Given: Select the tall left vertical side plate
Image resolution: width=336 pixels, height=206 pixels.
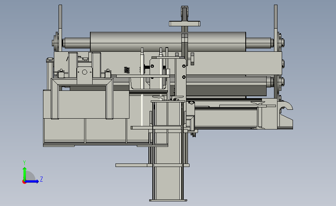Looking at the screenshot, I should 60,28.
